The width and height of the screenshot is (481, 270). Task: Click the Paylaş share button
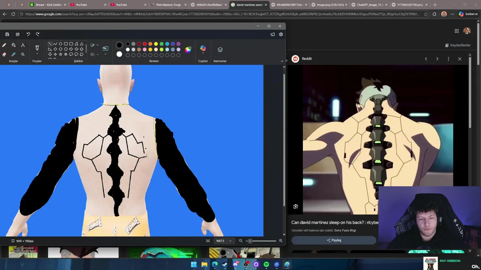[334, 240]
